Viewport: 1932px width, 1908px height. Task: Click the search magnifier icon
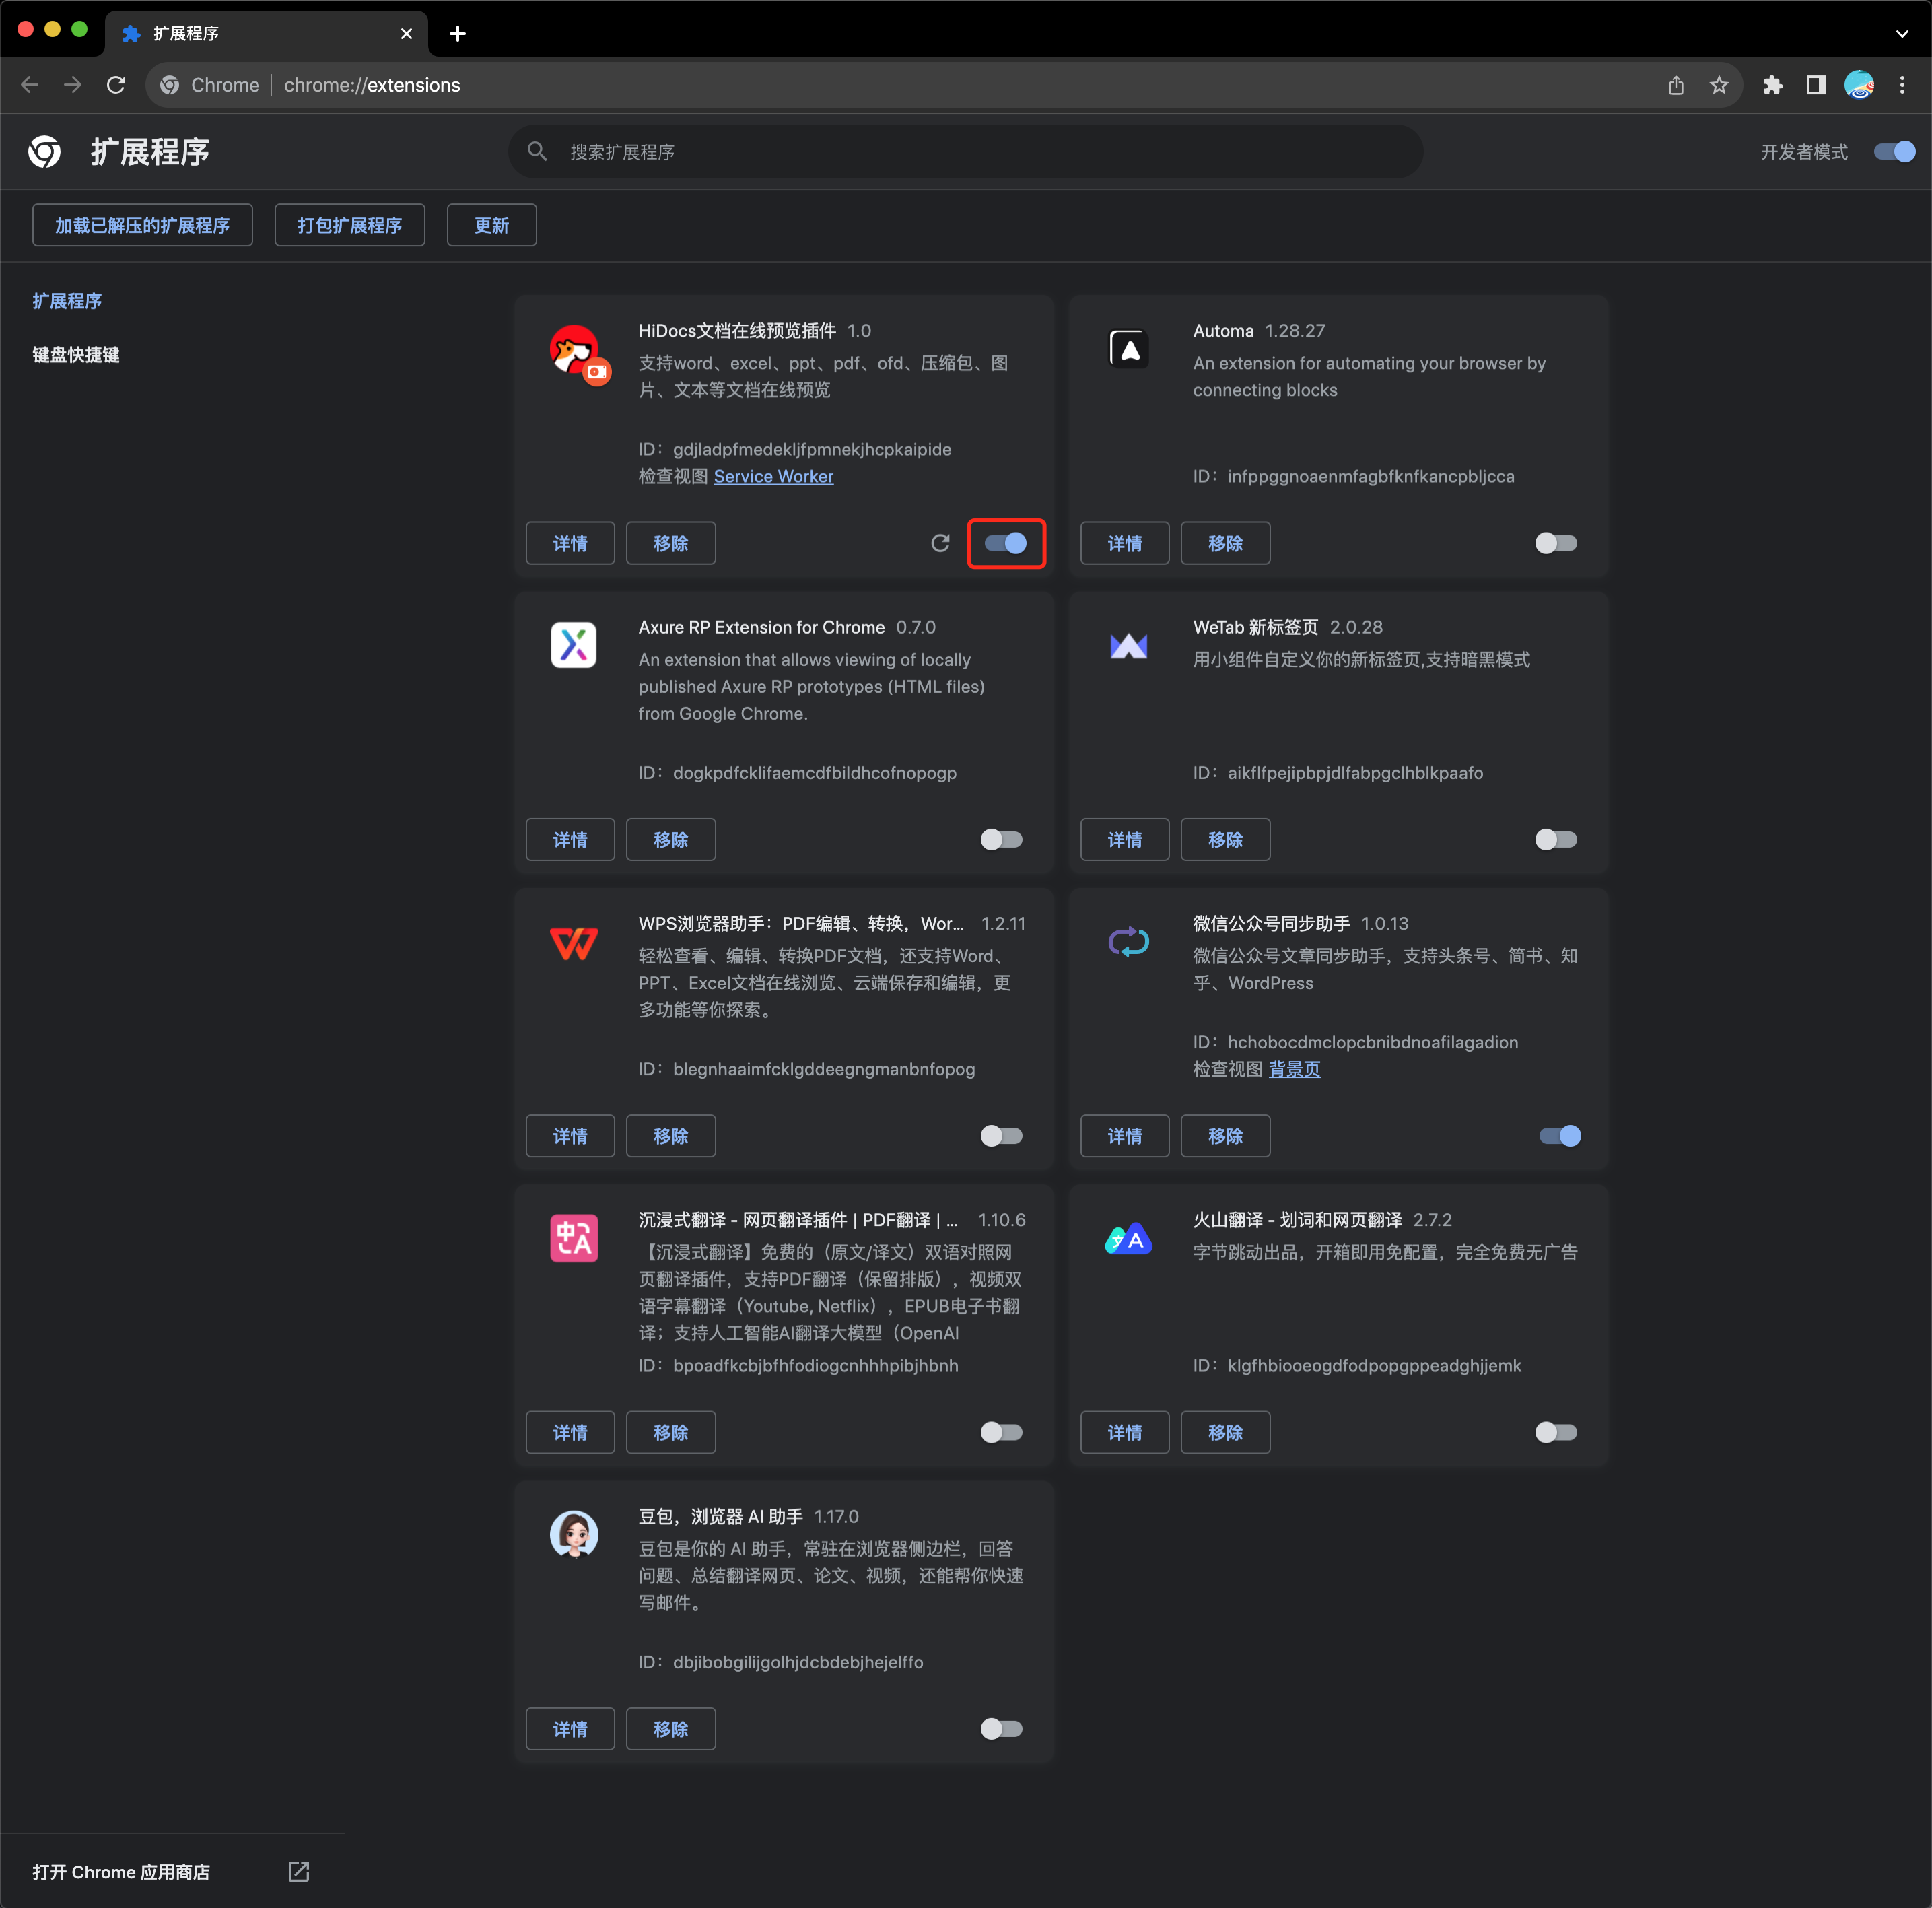point(537,152)
